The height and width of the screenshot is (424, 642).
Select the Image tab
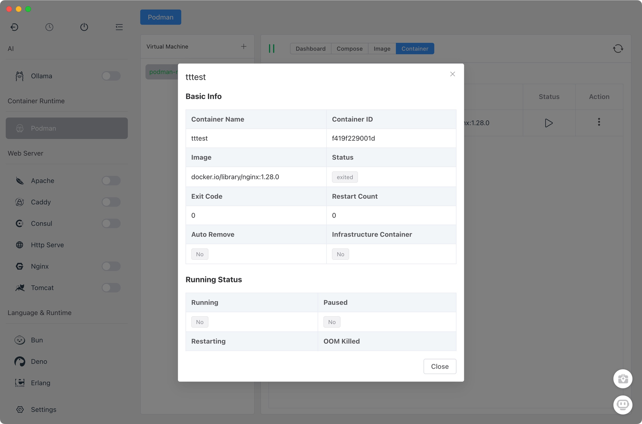(382, 48)
